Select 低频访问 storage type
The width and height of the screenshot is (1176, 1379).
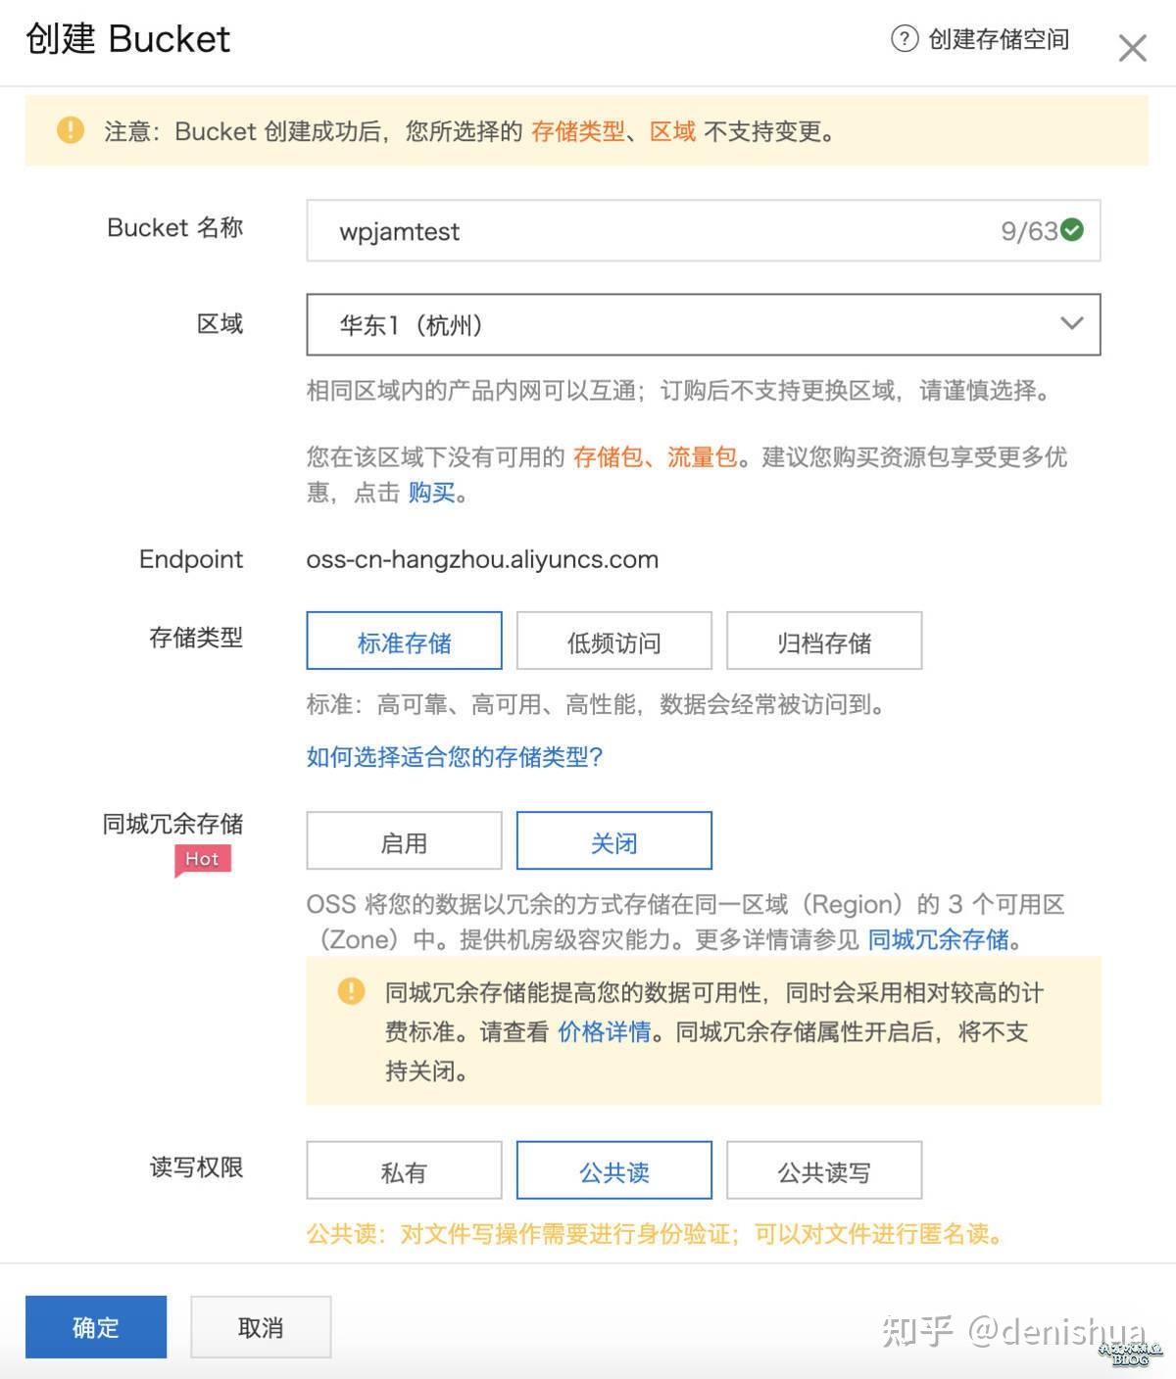(x=613, y=641)
